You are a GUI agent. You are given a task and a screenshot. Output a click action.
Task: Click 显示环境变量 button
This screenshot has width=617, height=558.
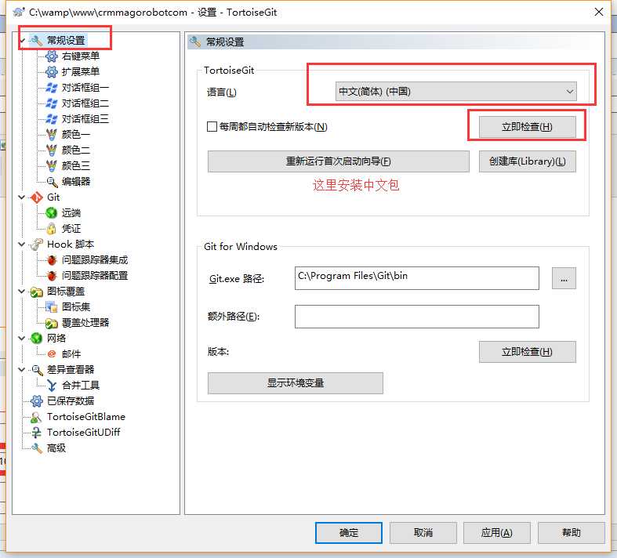point(295,383)
